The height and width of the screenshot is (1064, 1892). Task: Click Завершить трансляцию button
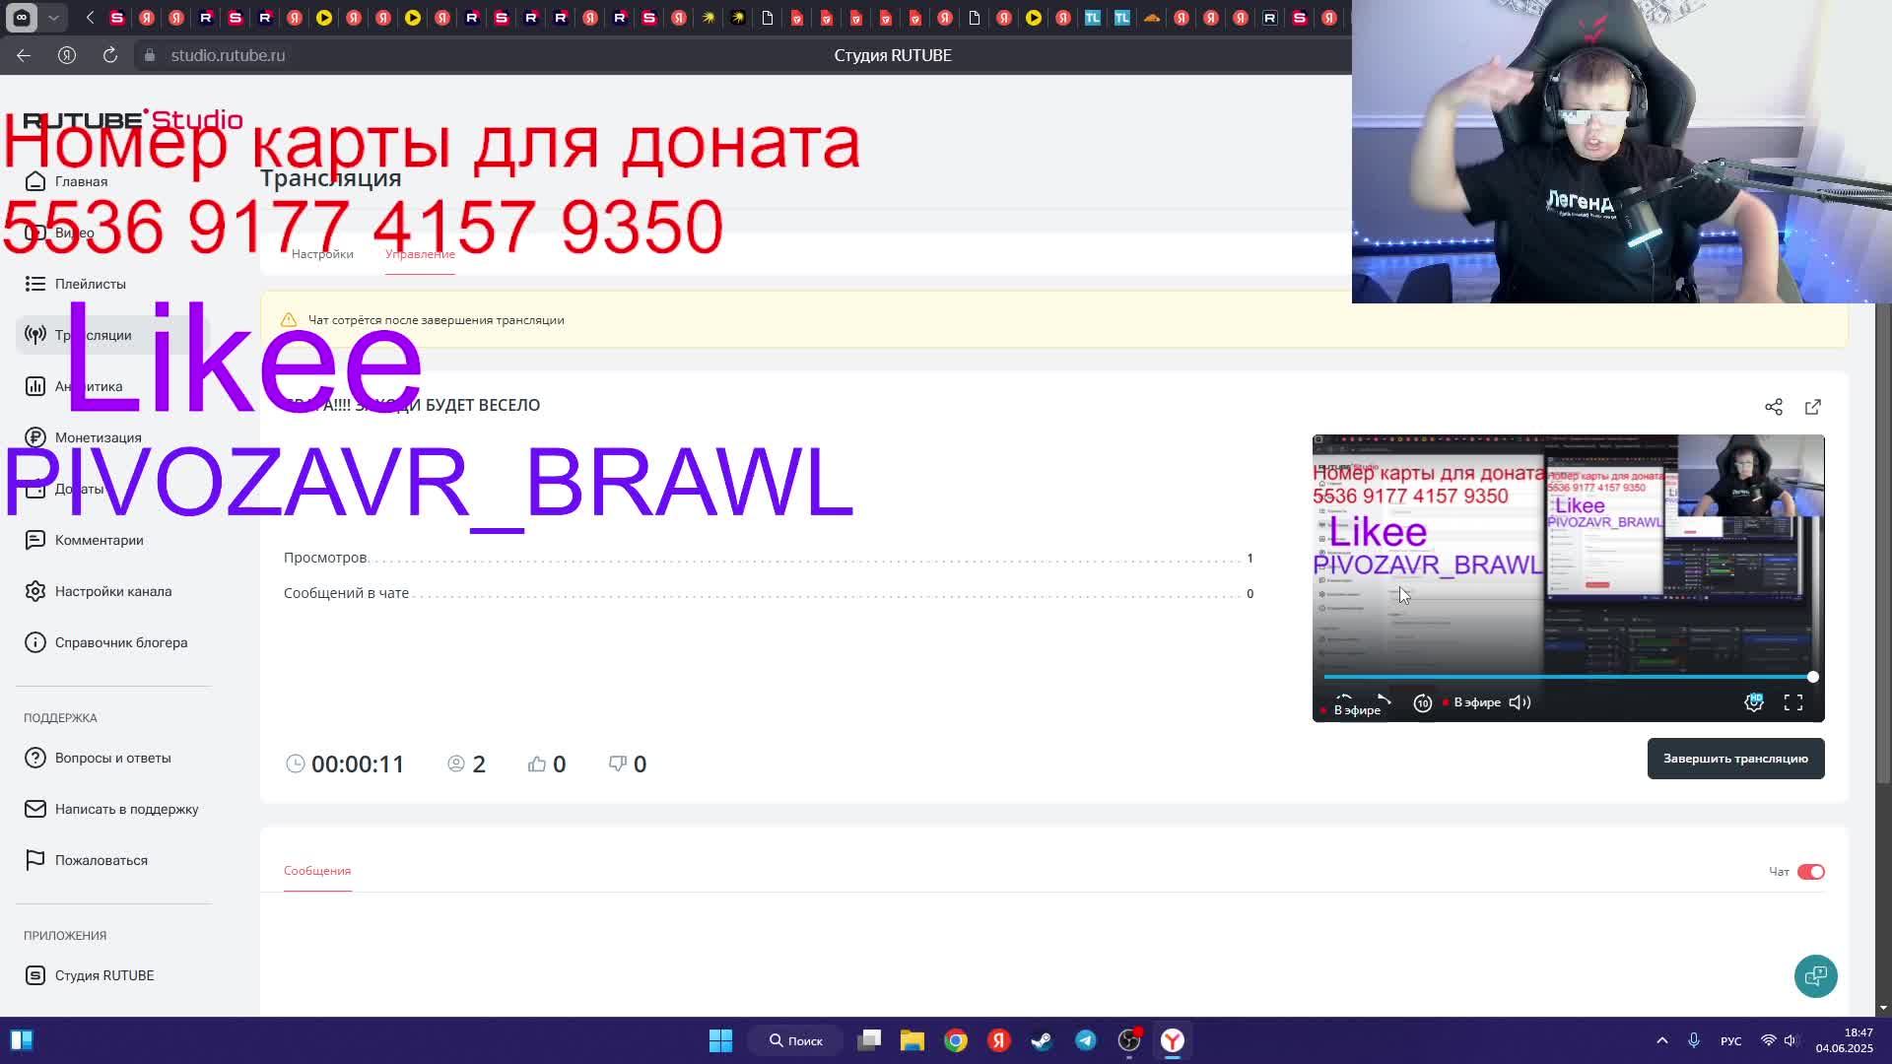point(1735,759)
